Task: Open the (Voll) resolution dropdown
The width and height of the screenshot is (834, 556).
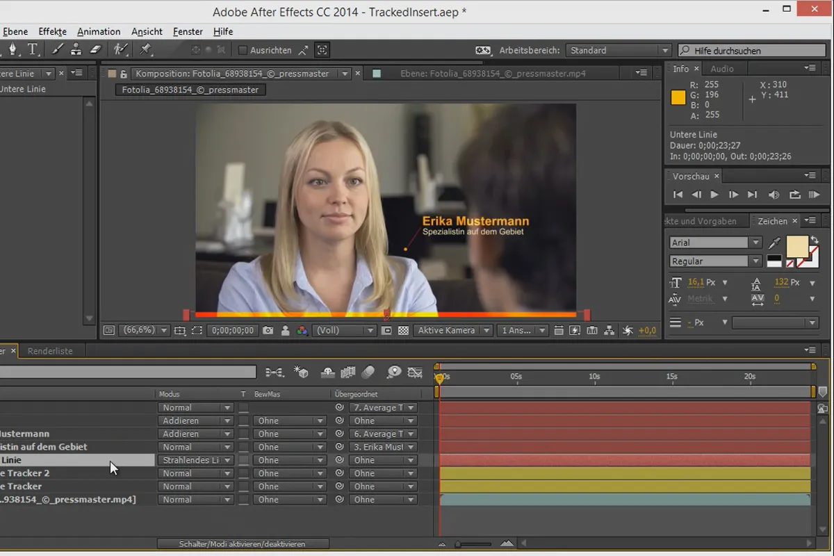Action: point(344,331)
